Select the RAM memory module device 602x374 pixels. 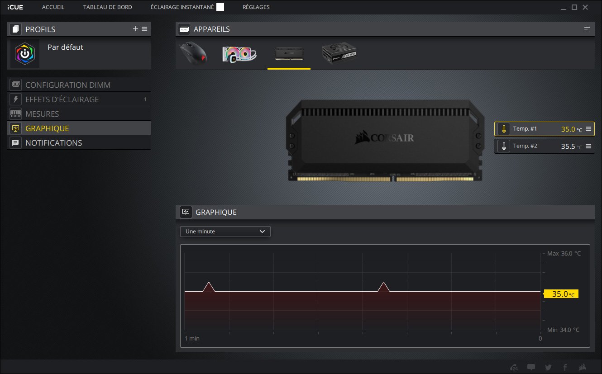(x=289, y=53)
